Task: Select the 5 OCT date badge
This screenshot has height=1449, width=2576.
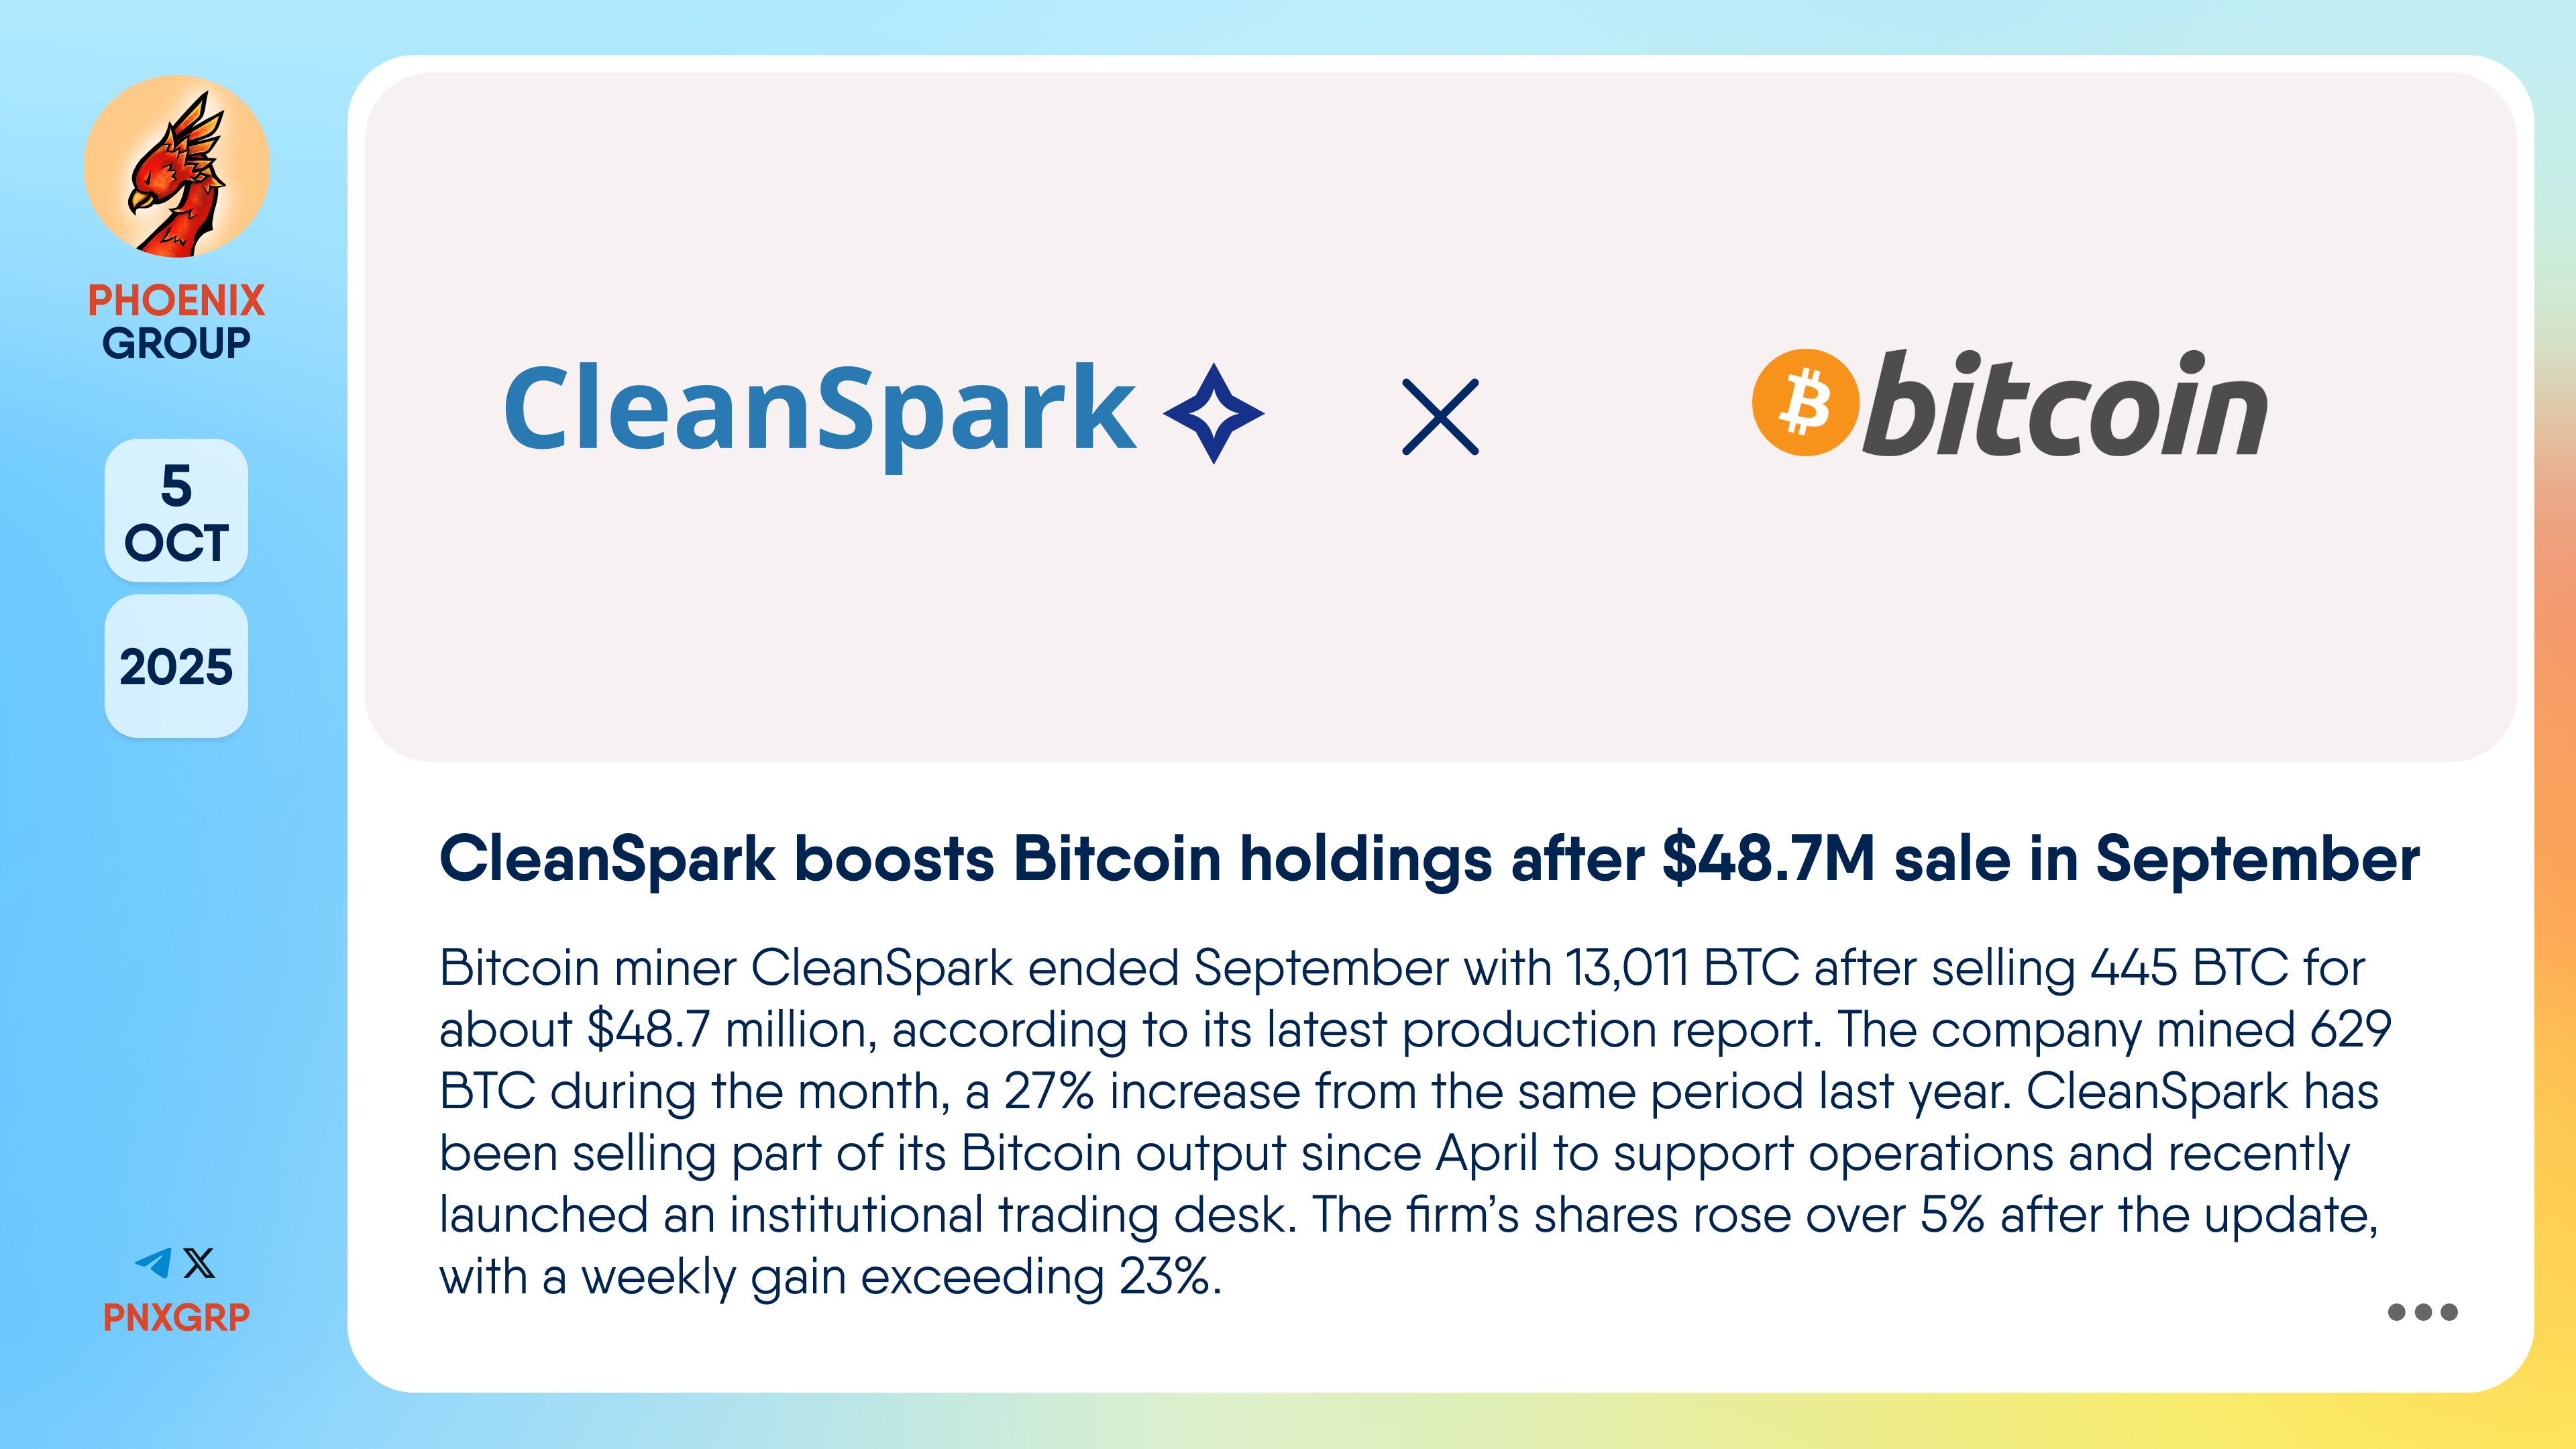Action: tap(176, 512)
